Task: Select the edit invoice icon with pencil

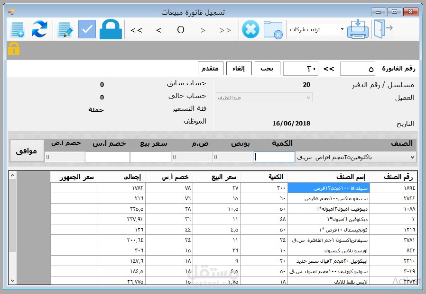Action: point(64,29)
